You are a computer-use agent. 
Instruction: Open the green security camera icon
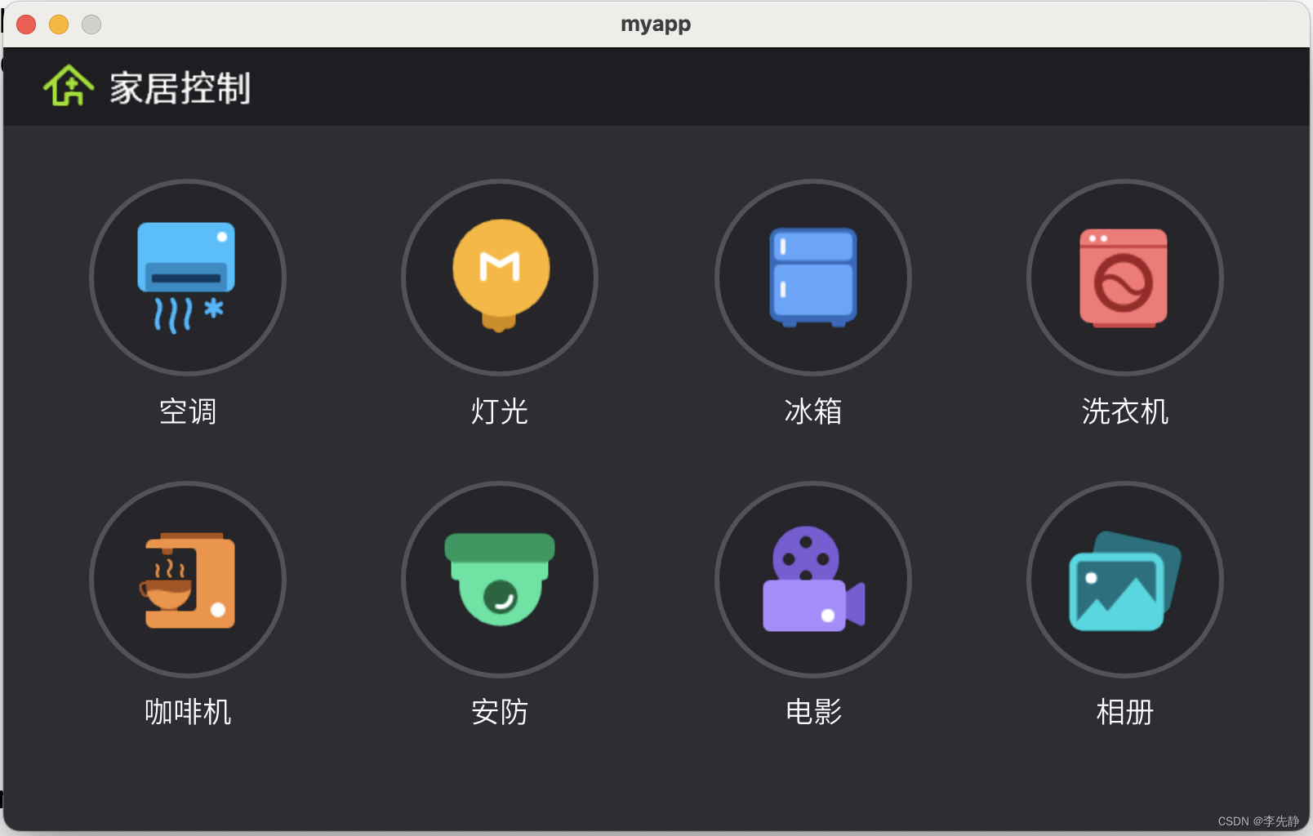[500, 580]
